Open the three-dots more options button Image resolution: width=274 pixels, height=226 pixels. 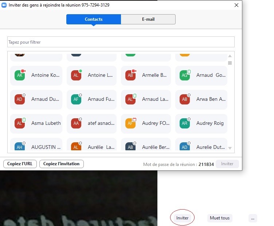(x=253, y=218)
